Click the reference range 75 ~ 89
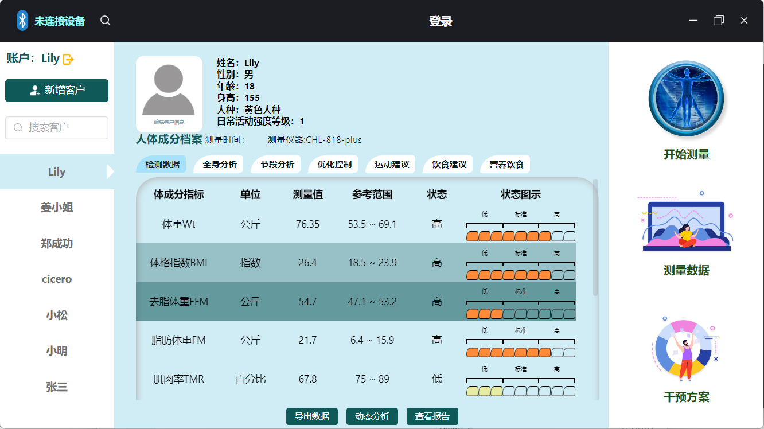 click(x=372, y=379)
